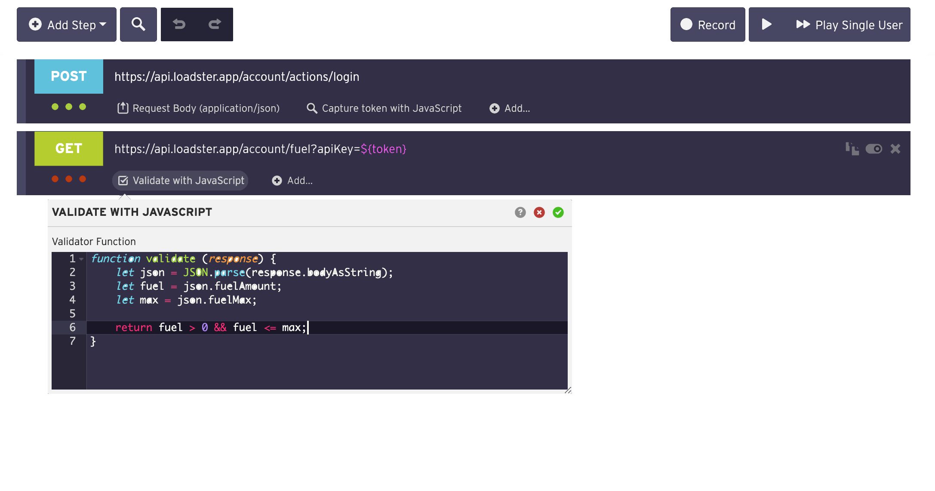Click the GET step red status dots
The height and width of the screenshot is (491, 935).
[x=69, y=179]
